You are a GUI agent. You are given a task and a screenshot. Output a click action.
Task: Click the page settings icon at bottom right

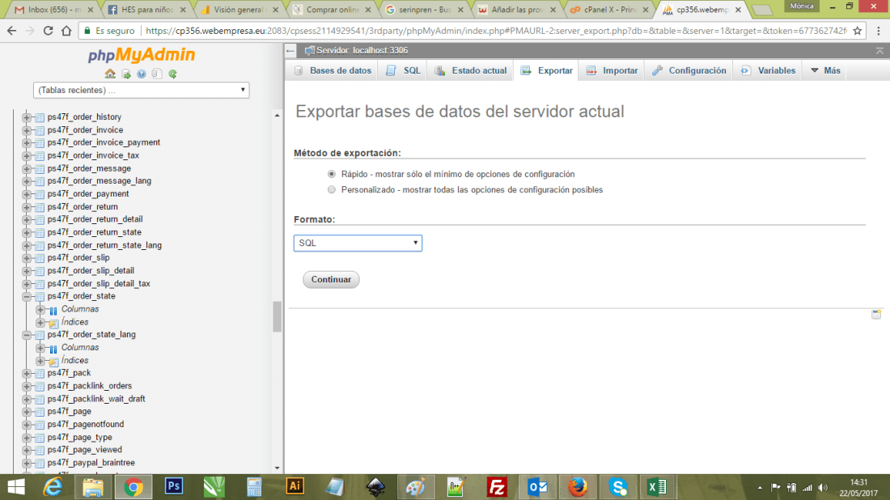(876, 314)
